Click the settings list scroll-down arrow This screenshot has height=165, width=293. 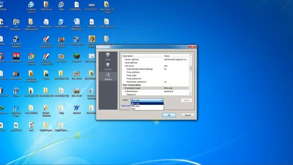coord(190,93)
